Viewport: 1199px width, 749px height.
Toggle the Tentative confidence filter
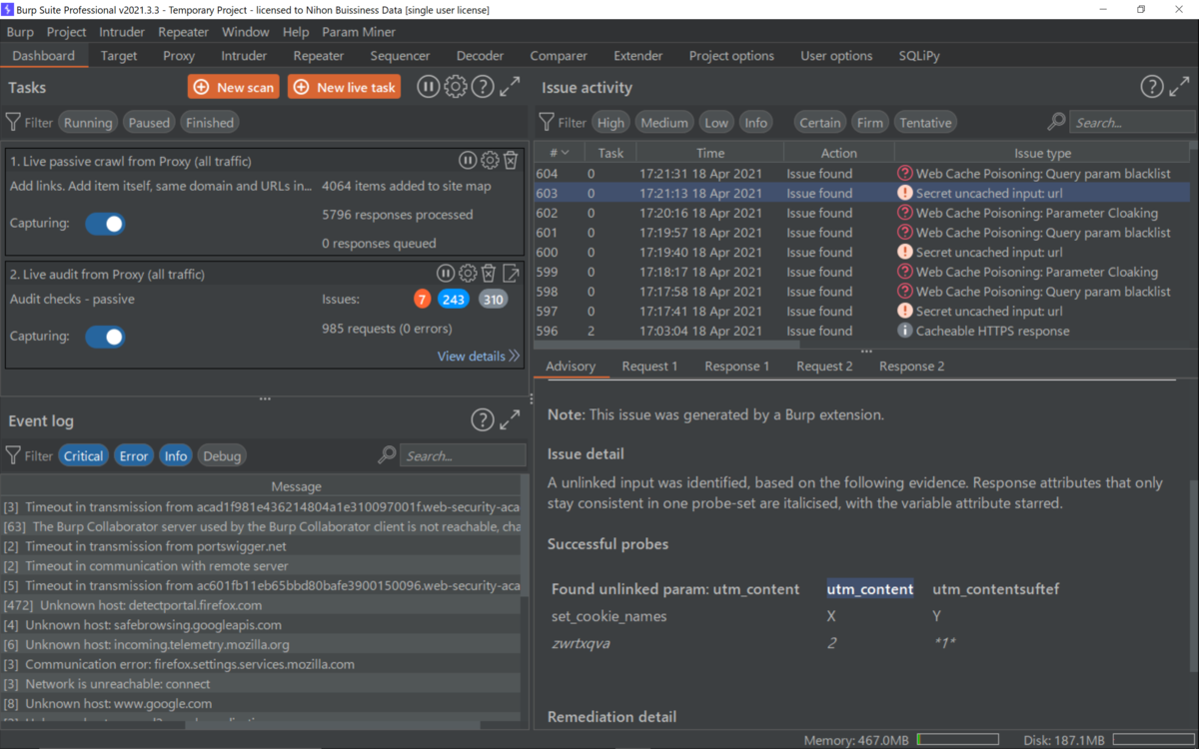pyautogui.click(x=925, y=123)
